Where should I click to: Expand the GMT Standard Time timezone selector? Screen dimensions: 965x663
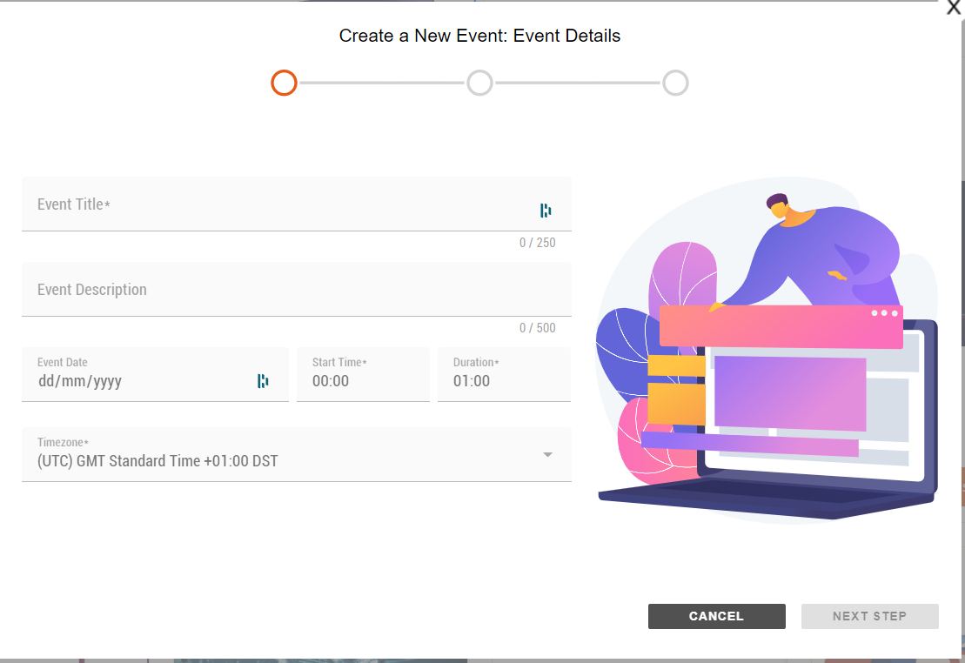296,454
